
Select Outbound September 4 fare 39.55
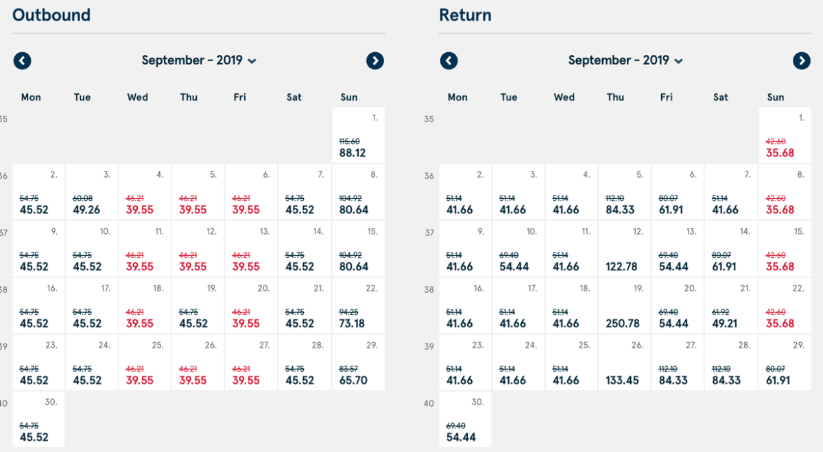[145, 193]
